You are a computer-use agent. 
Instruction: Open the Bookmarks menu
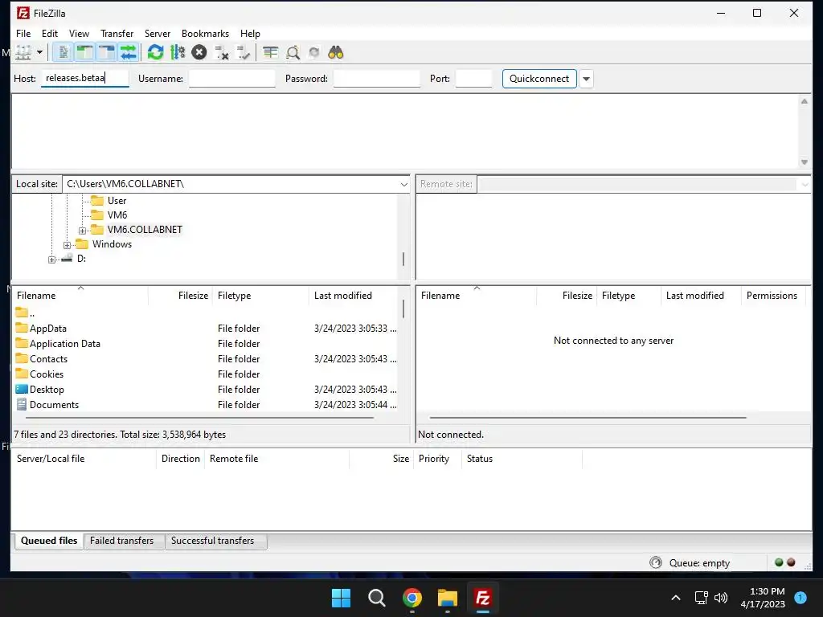205,34
